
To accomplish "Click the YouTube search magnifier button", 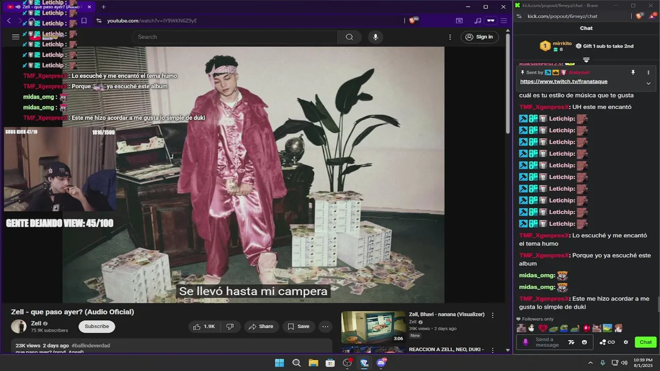I will [349, 37].
